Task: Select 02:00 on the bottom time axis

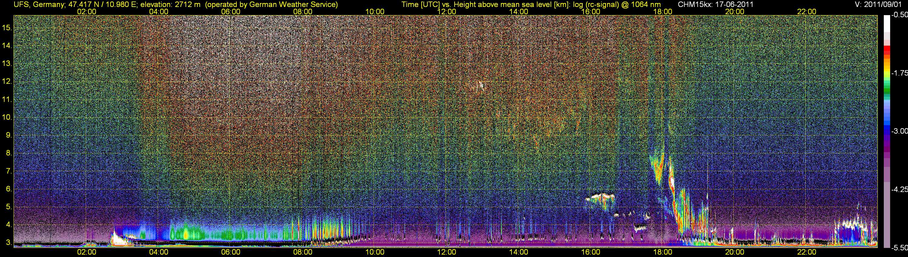Action: pos(87,252)
